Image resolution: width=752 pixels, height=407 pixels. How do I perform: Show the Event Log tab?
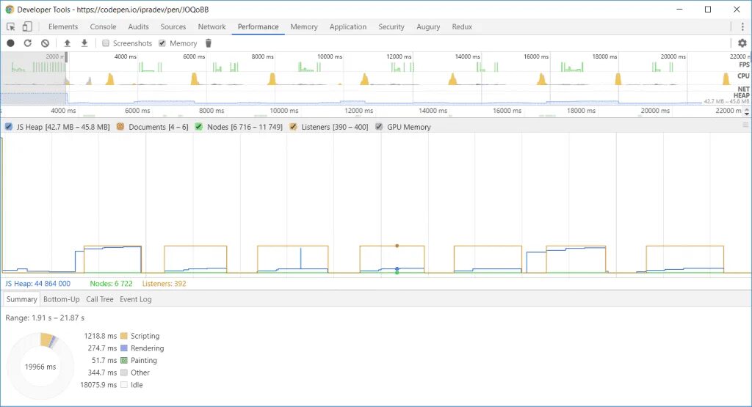(136, 299)
